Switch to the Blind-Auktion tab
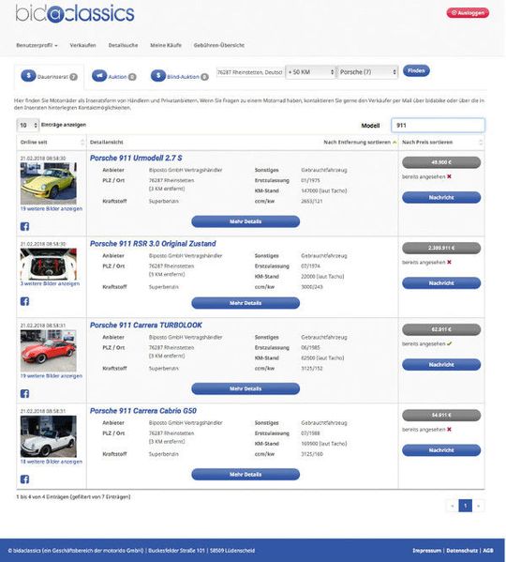 (180, 76)
